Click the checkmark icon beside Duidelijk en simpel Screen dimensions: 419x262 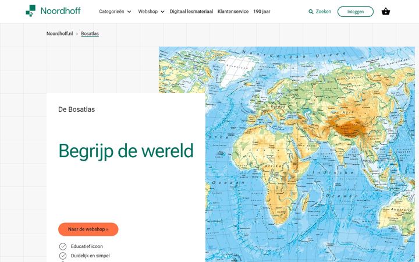pos(63,256)
